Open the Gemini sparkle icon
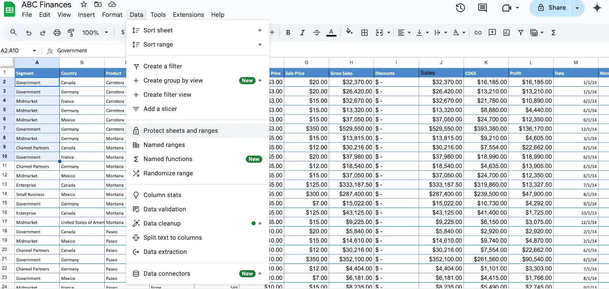The image size is (609, 289). point(597,8)
